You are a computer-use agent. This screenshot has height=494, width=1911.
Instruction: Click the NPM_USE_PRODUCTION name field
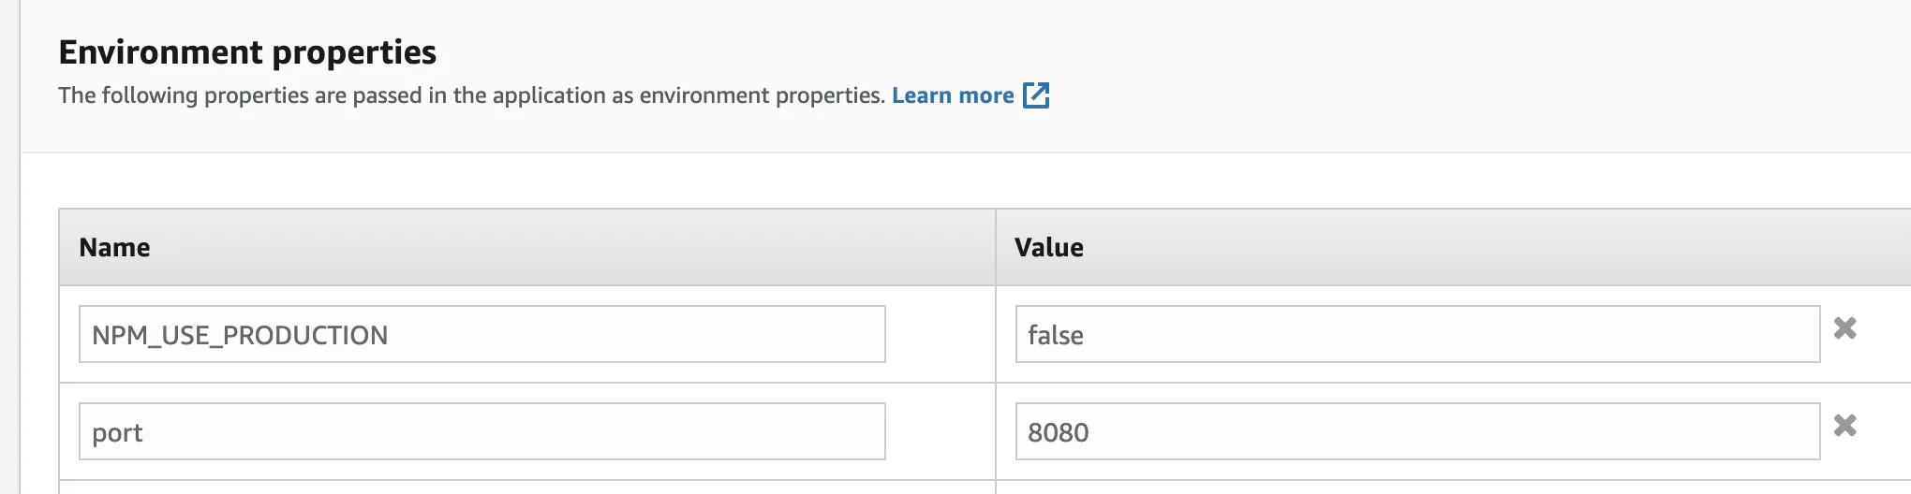[x=481, y=334]
